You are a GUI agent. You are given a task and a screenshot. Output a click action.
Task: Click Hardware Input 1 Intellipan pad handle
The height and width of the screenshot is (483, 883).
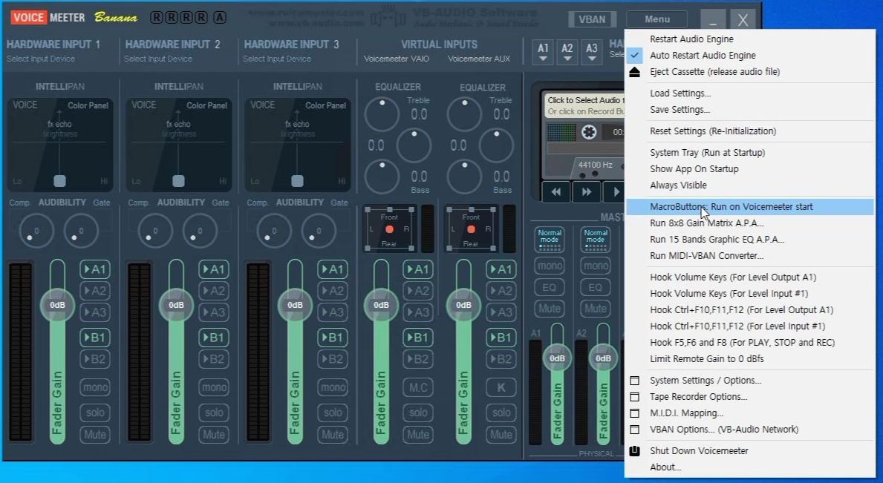59,181
